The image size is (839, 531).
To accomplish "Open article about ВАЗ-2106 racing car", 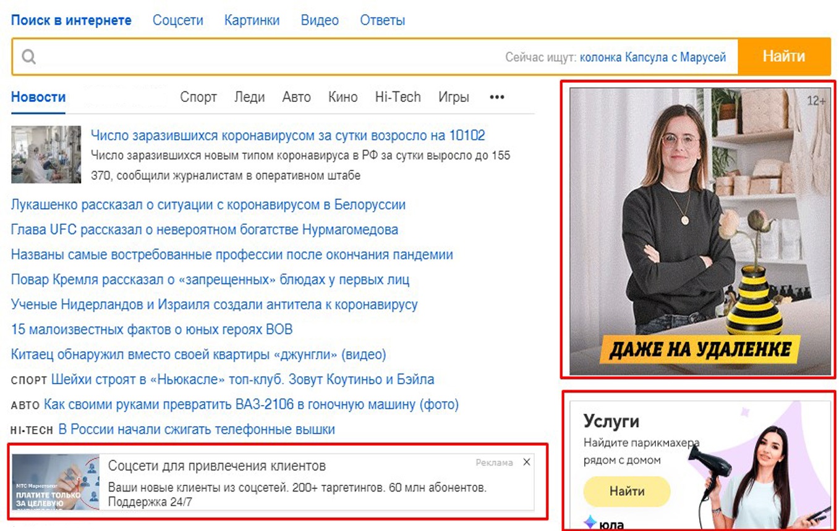I will coord(251,404).
